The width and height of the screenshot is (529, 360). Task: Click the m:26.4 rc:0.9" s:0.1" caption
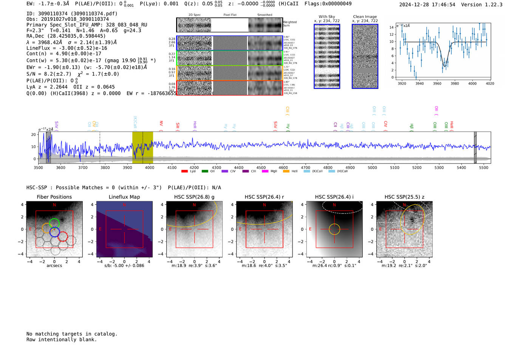(x=334, y=266)
